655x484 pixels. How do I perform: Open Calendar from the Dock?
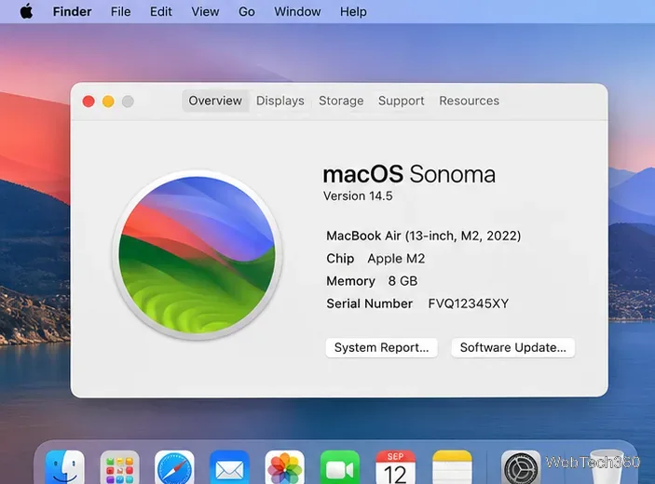pos(395,467)
